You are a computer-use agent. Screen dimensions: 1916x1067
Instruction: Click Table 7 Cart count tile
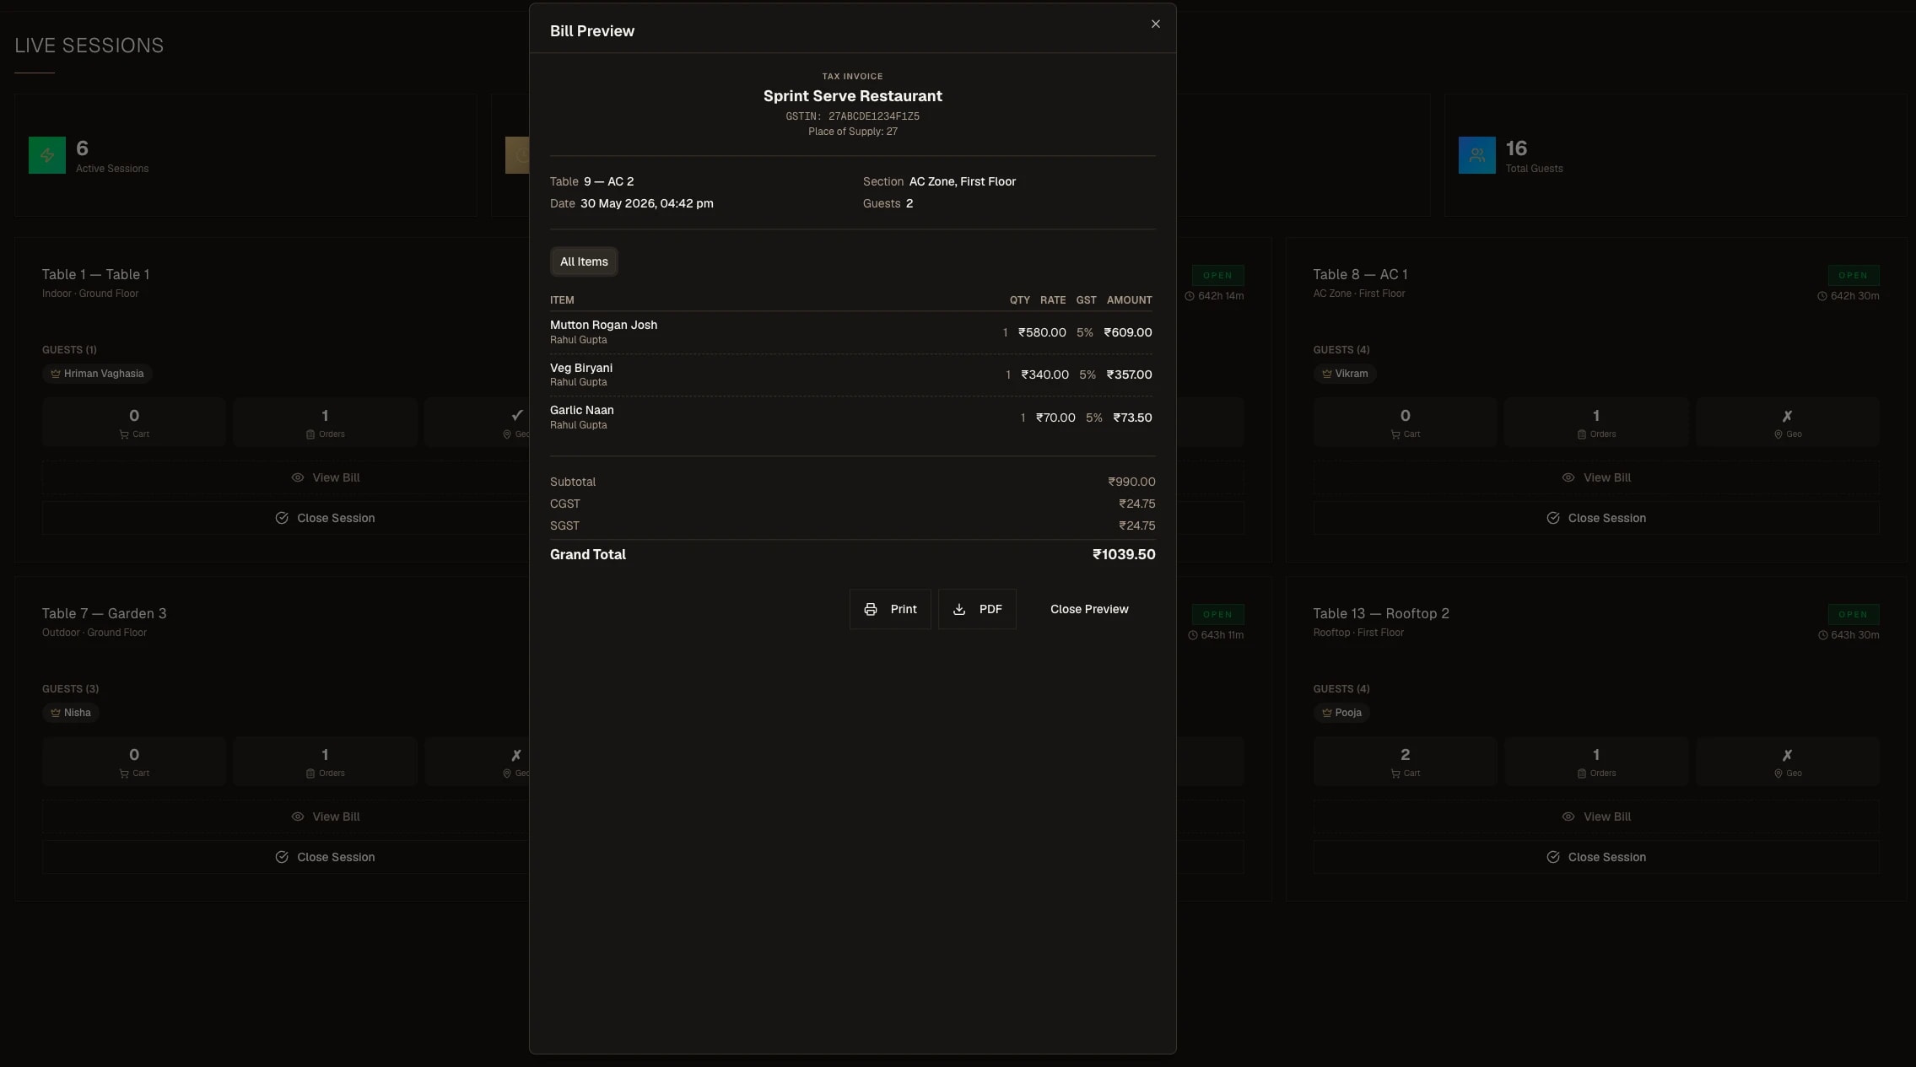[x=134, y=761]
